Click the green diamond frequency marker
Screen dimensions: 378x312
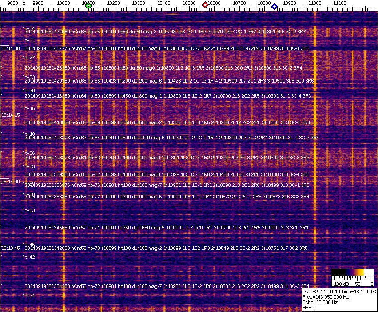click(x=88, y=6)
